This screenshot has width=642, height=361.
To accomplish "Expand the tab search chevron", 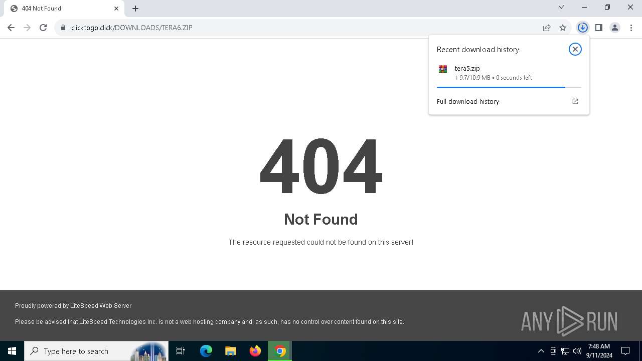I will (x=561, y=8).
